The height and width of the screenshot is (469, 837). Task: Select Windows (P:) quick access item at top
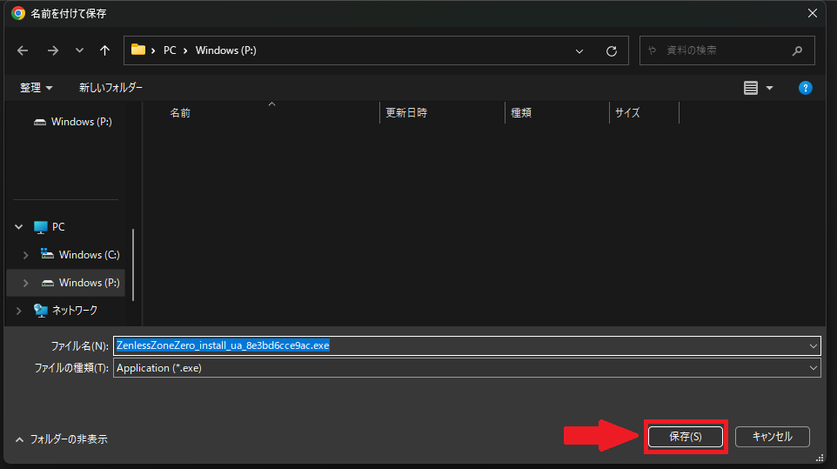tap(72, 122)
